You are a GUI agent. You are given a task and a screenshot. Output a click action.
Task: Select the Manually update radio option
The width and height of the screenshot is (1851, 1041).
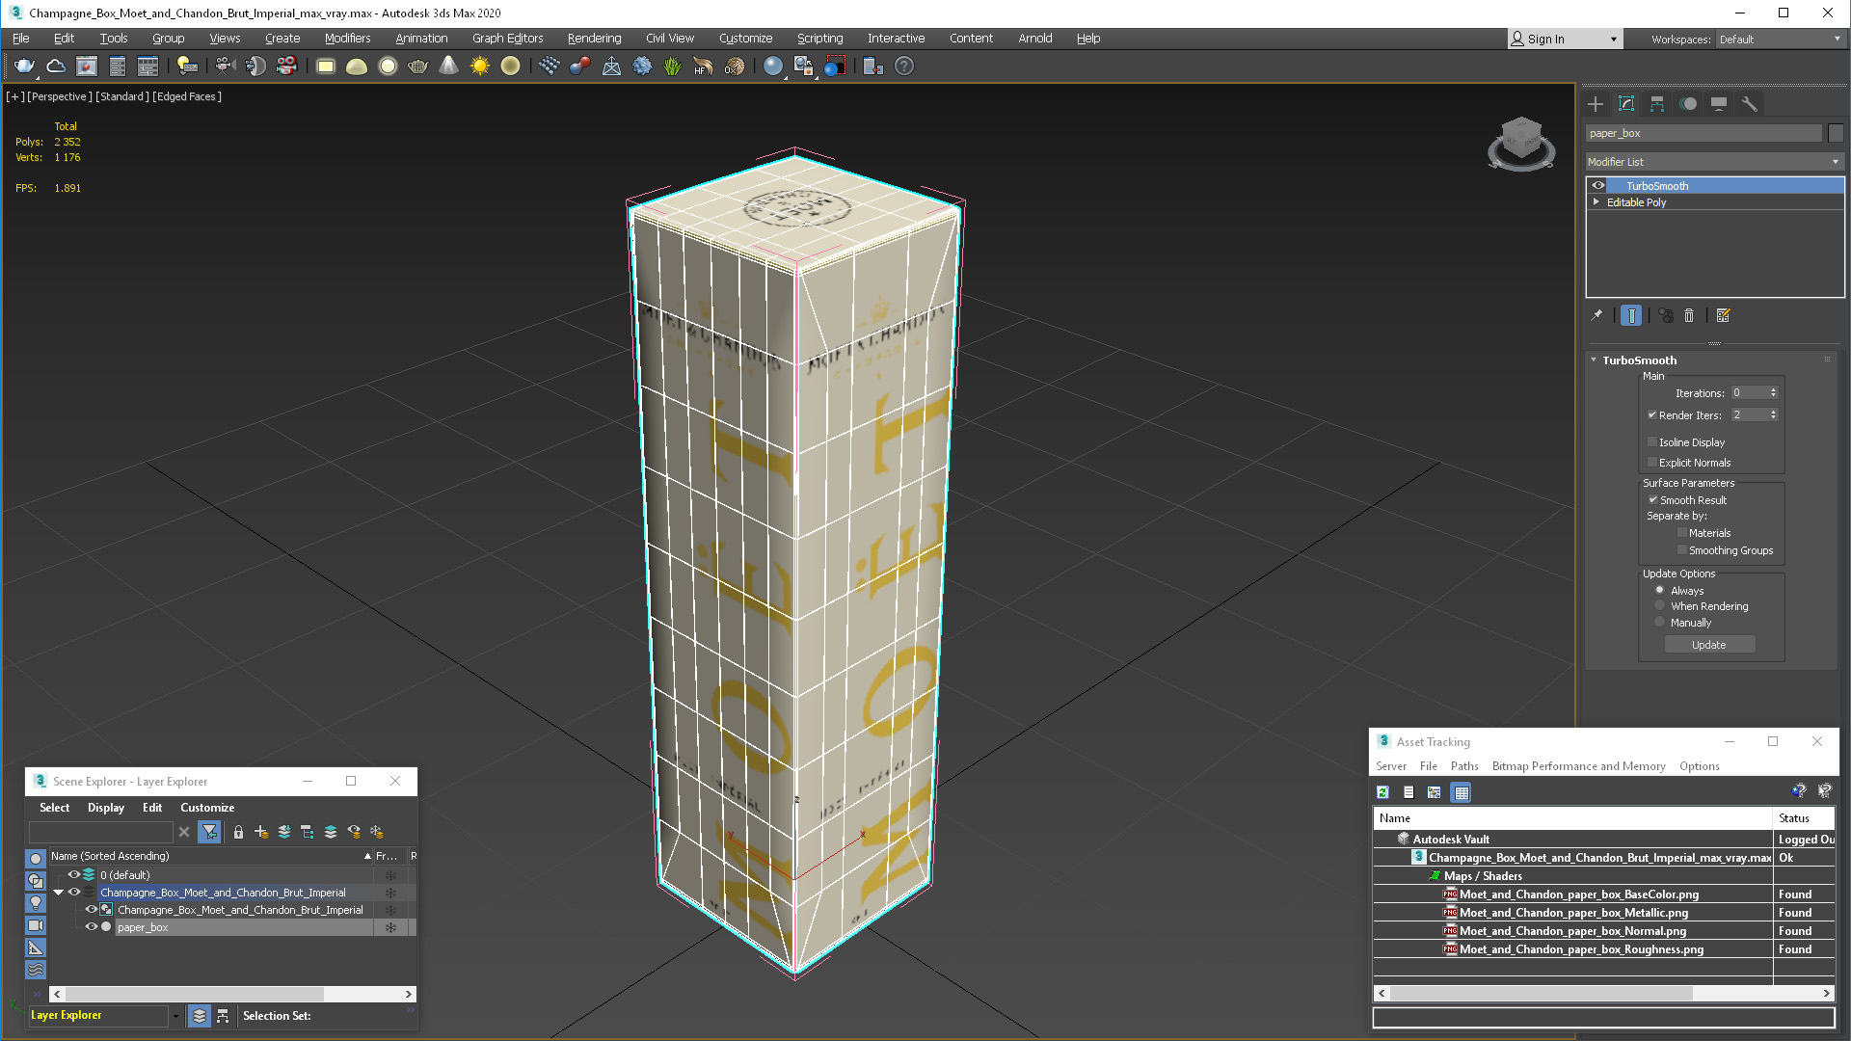[1659, 623]
